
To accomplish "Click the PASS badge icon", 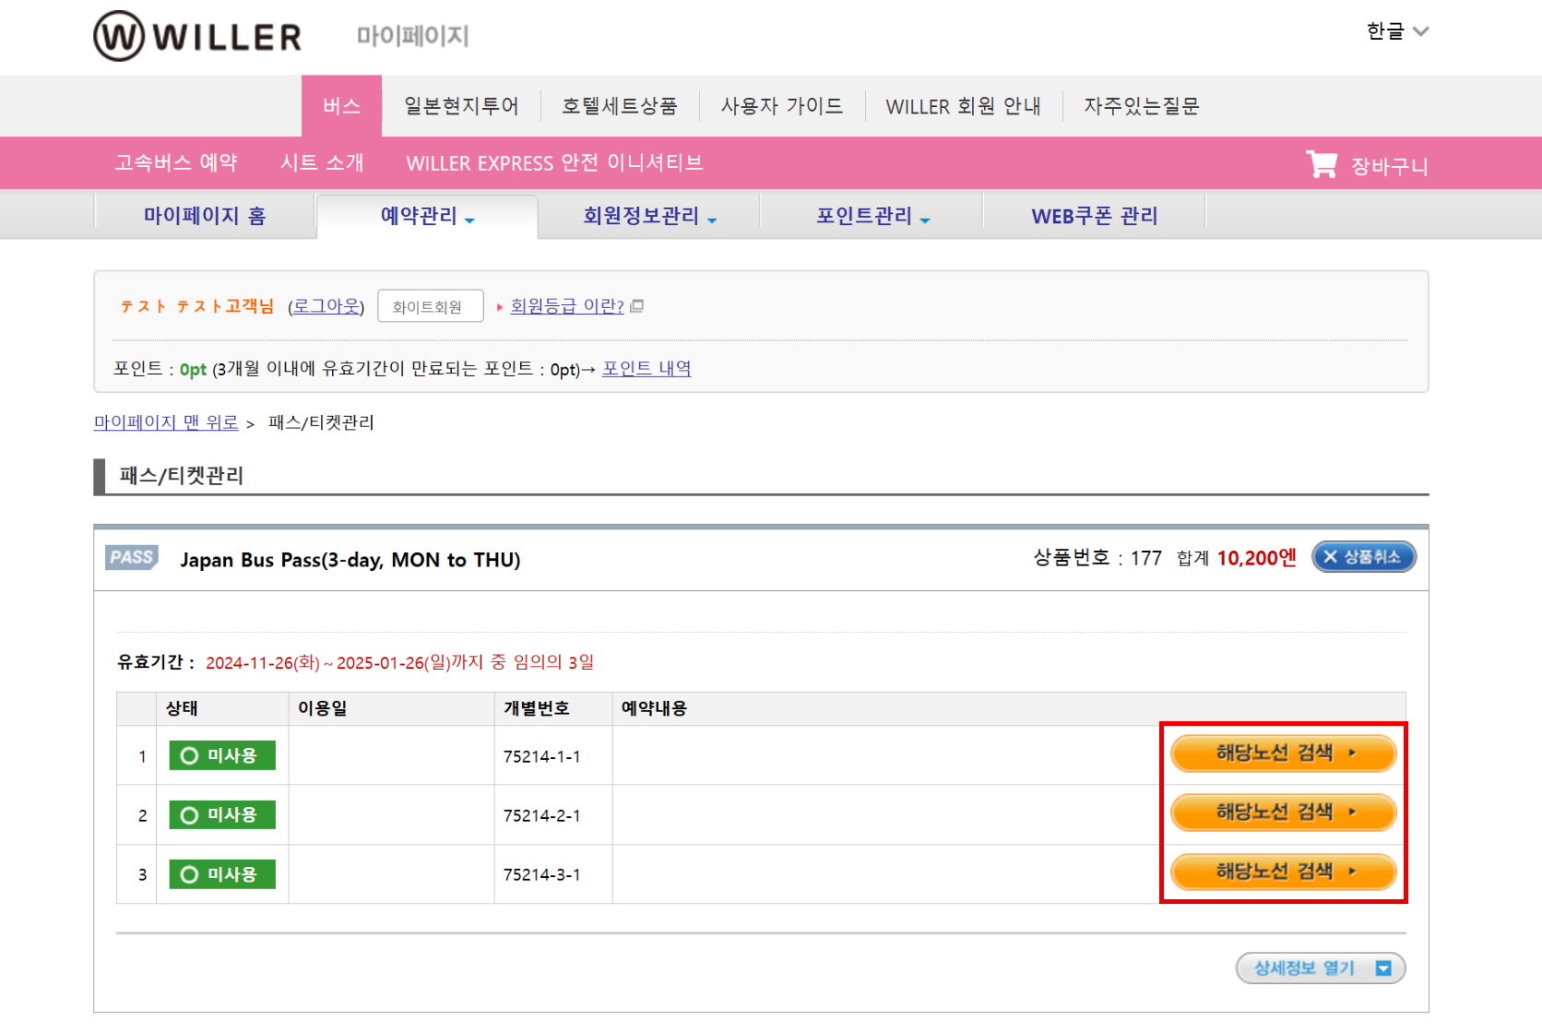I will [132, 557].
